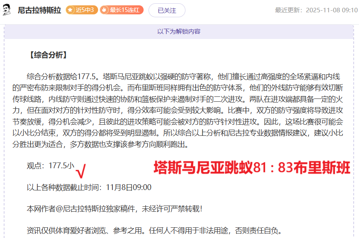This screenshot has height=238, width=359.
Task: Click the first line starting 综合分析数据给177.5
Action: click(x=183, y=76)
